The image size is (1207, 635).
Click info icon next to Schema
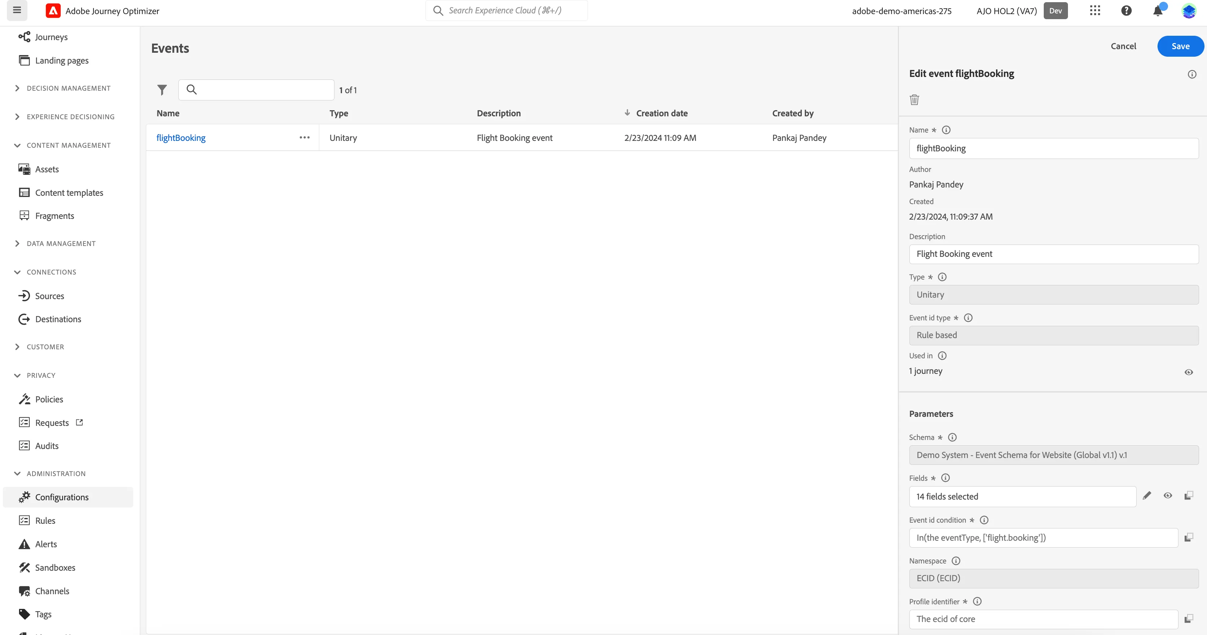pyautogui.click(x=952, y=437)
